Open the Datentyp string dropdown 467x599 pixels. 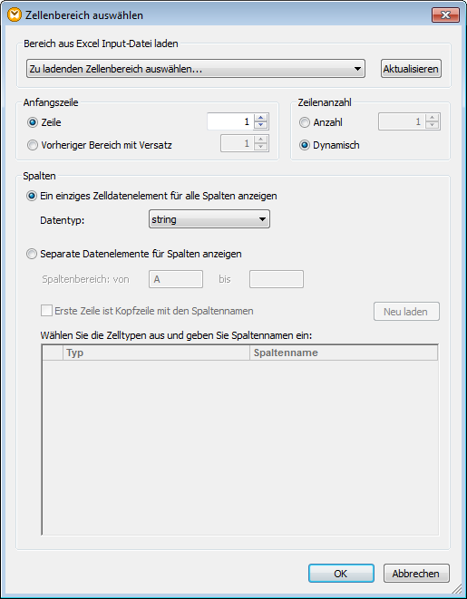click(209, 219)
